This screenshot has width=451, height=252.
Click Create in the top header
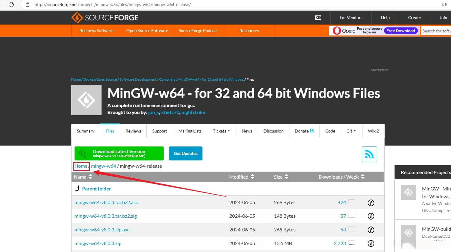click(x=414, y=18)
